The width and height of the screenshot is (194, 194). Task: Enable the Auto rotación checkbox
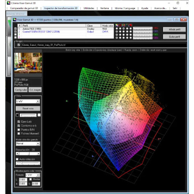[17, 159]
